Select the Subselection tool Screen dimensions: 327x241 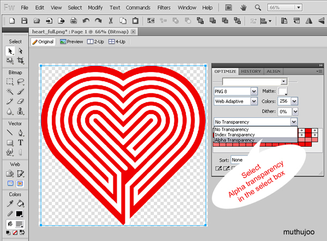21,51
